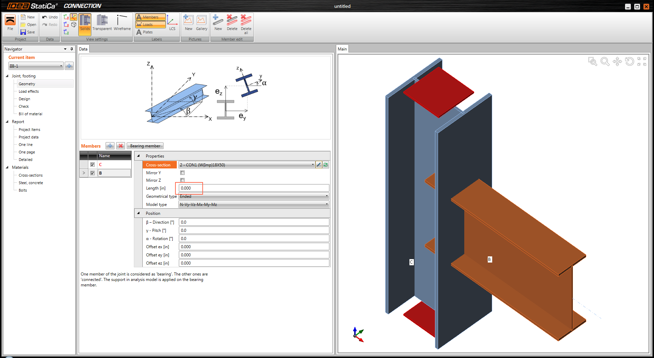Uncheck the member C checkbox

pos(92,165)
